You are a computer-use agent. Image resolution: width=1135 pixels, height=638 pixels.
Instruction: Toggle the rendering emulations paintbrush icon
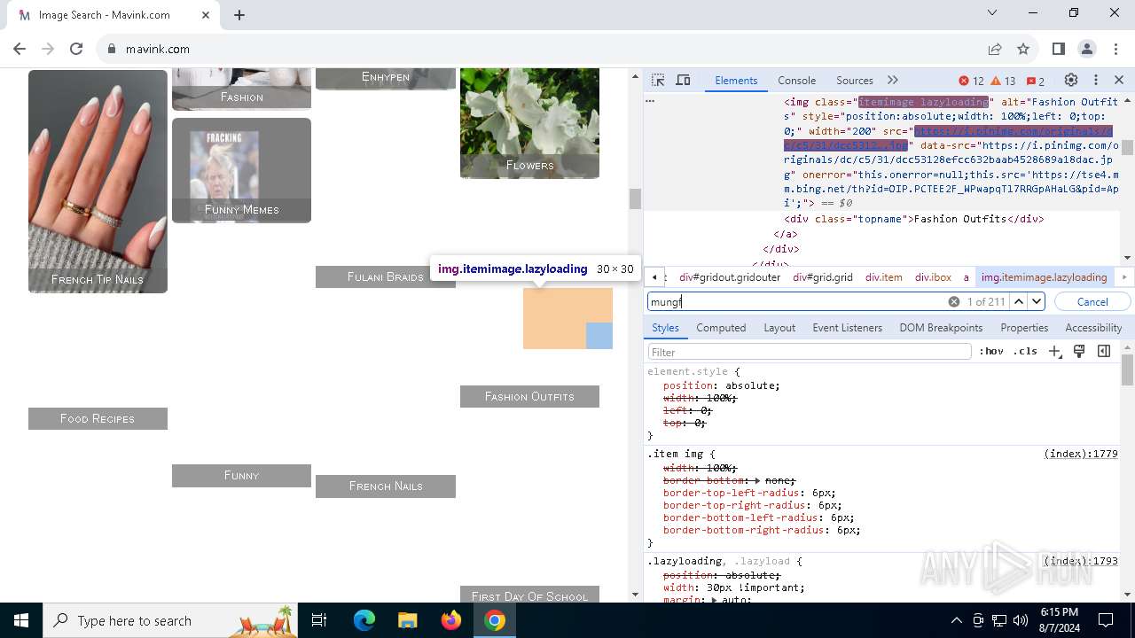[1079, 352]
